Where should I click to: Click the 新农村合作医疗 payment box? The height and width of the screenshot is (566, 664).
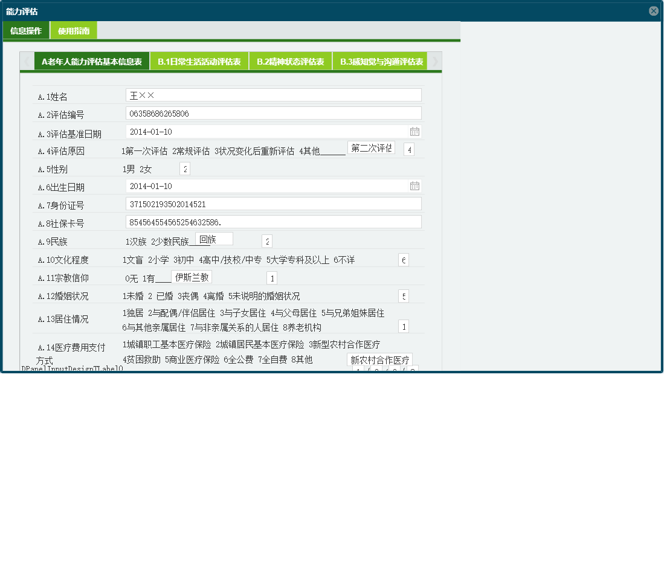[381, 359]
